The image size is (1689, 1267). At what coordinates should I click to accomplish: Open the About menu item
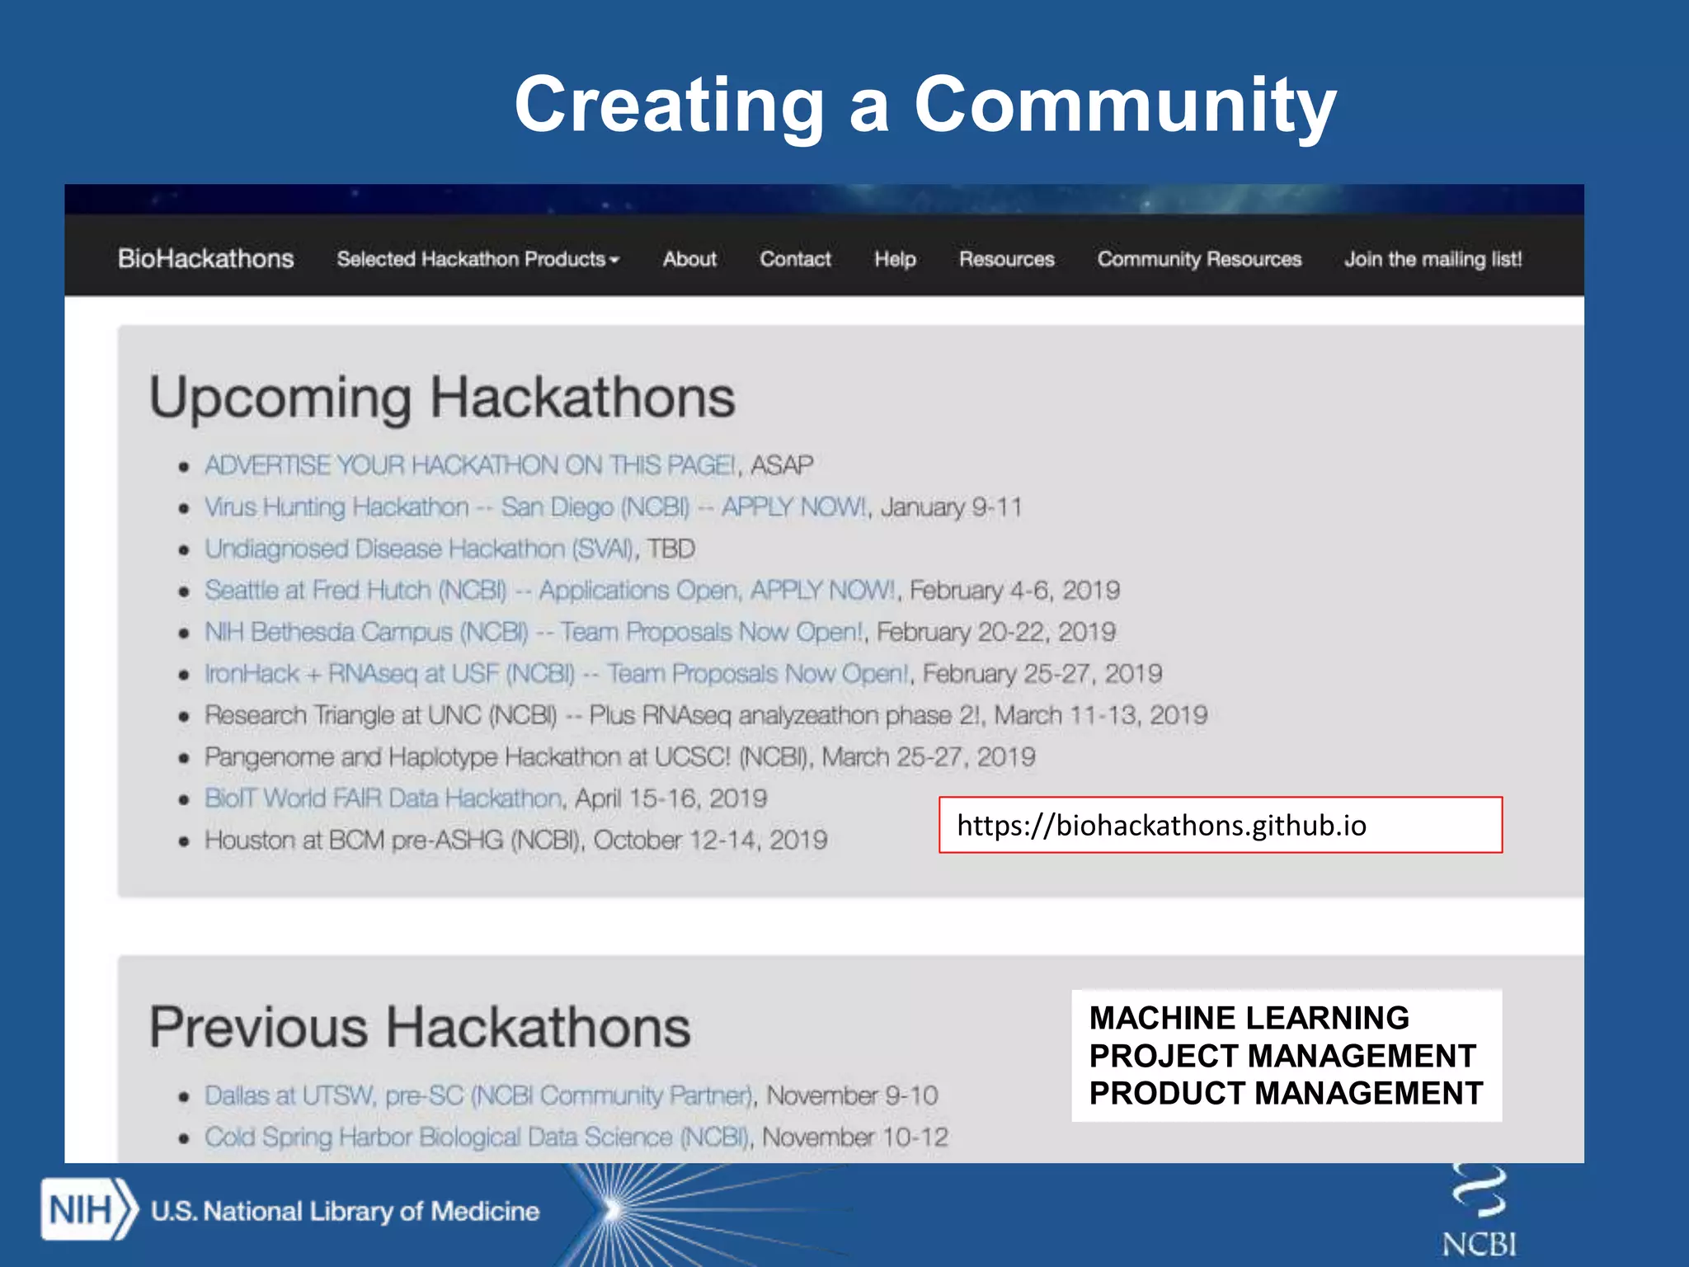[689, 259]
